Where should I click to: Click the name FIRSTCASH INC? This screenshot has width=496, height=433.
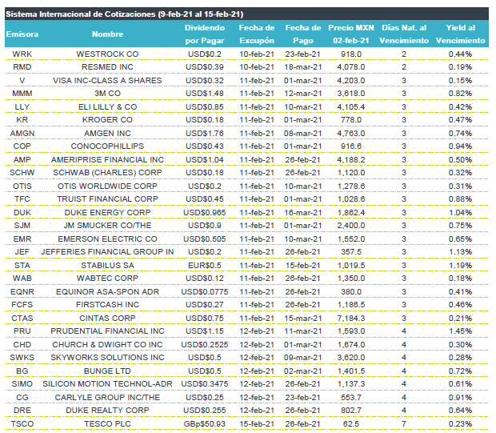pos(107,305)
